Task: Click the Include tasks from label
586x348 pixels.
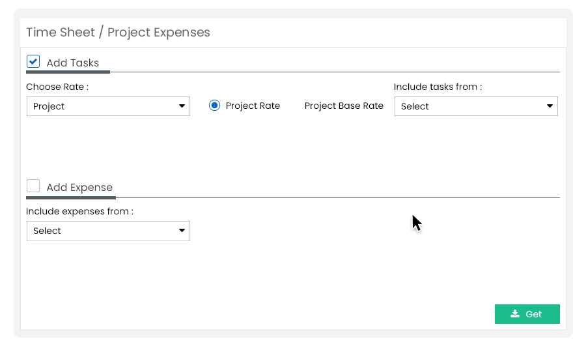Action: click(x=438, y=87)
